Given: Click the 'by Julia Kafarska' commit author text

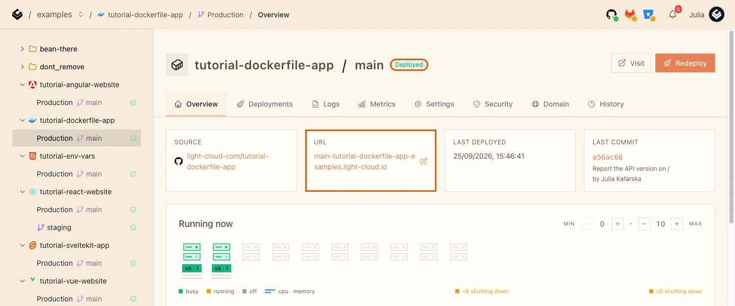Looking at the screenshot, I should point(616,178).
